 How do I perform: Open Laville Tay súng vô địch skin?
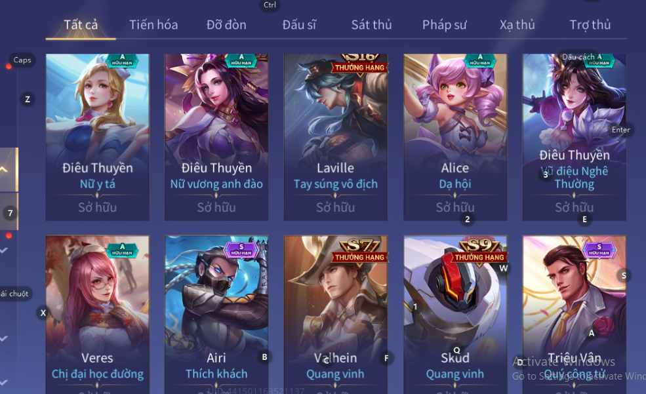tap(335, 137)
